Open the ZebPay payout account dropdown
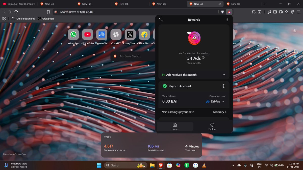The height and width of the screenshot is (170, 303). [x=215, y=101]
